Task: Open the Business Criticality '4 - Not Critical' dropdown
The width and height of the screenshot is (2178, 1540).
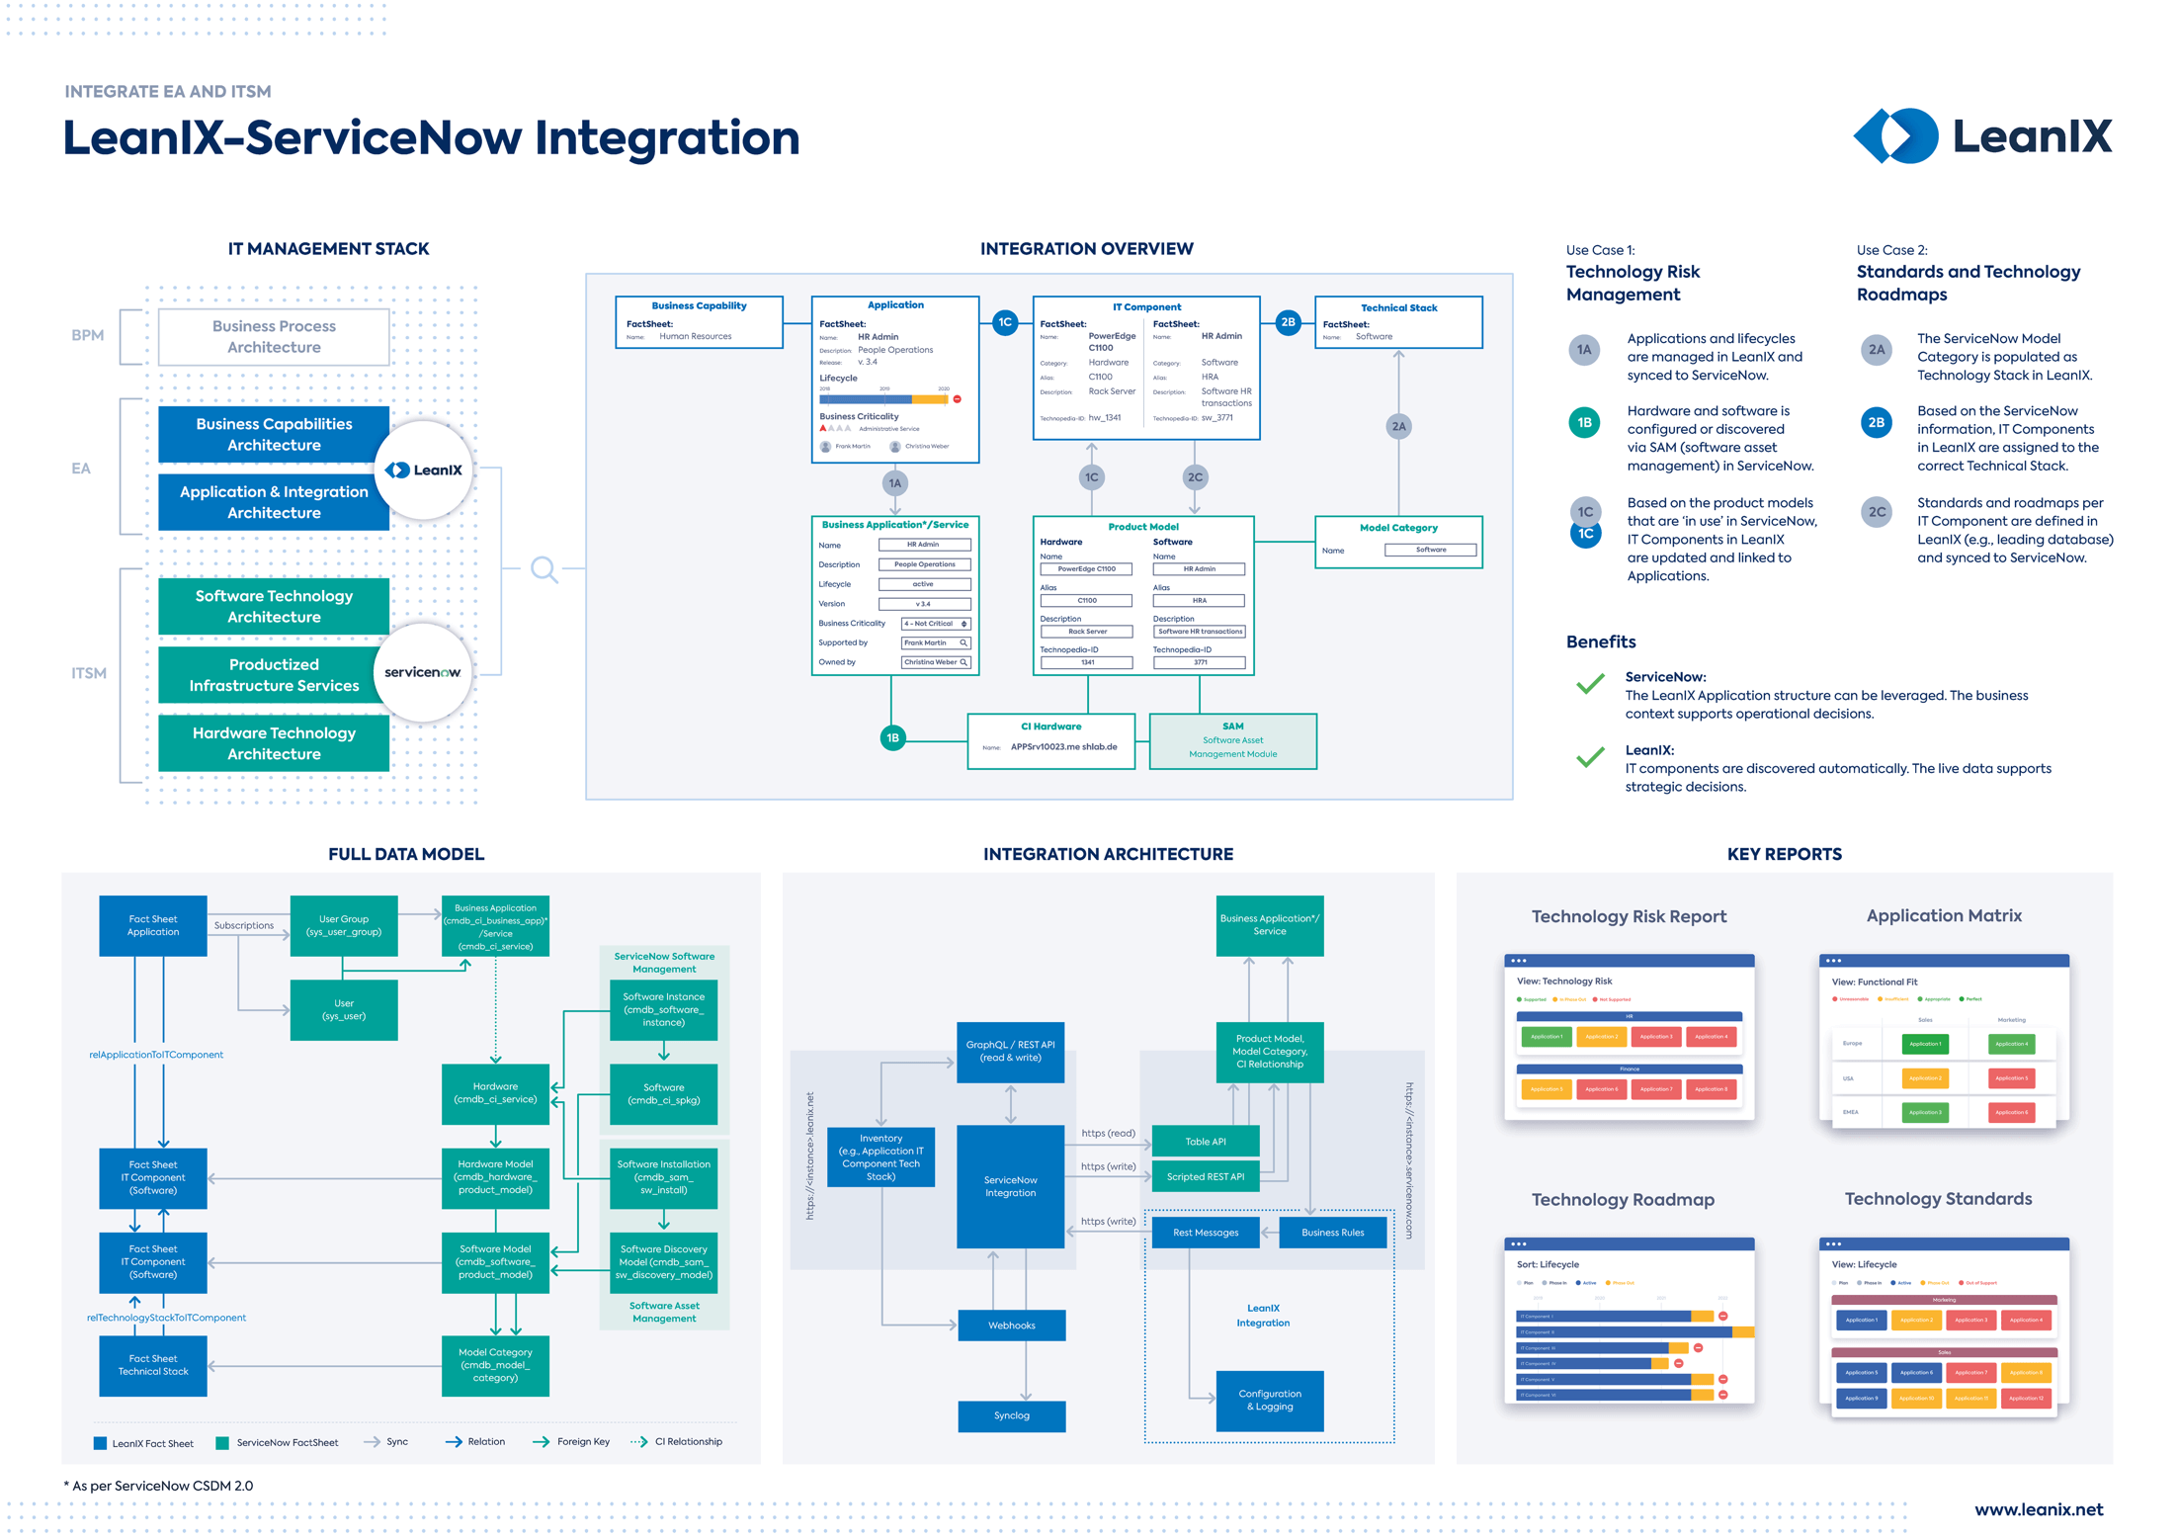Action: [x=936, y=624]
